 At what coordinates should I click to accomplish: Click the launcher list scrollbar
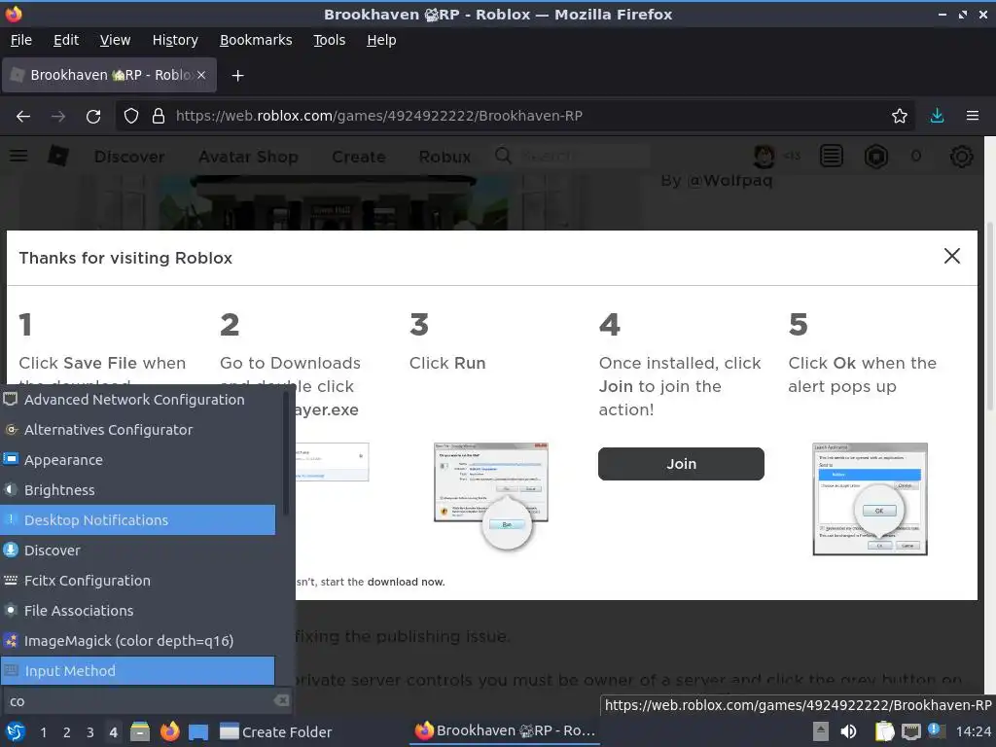(x=286, y=452)
